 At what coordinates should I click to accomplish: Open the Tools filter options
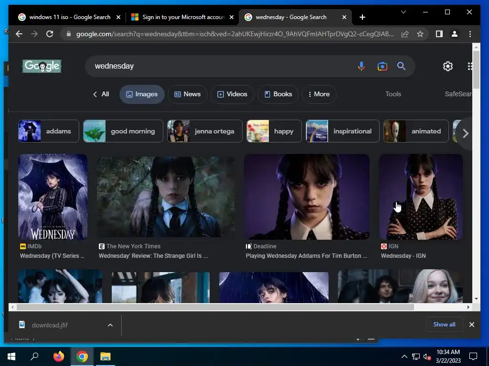pyautogui.click(x=393, y=94)
